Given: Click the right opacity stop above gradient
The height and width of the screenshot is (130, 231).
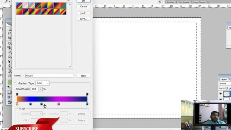Looking at the screenshot, I should [x=87, y=94].
